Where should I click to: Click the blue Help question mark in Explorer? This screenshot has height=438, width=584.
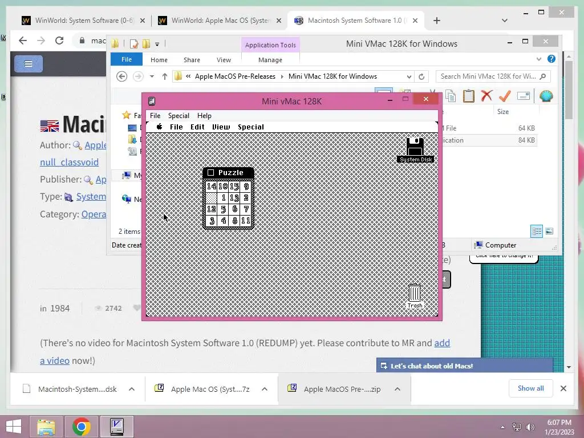pyautogui.click(x=551, y=59)
